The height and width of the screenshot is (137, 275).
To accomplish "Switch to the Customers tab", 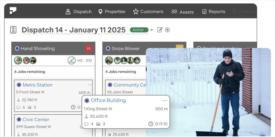I will pyautogui.click(x=148, y=12).
